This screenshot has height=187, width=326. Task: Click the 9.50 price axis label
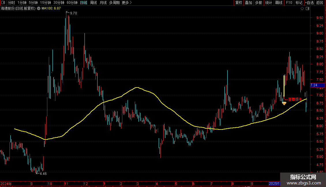(320, 18)
